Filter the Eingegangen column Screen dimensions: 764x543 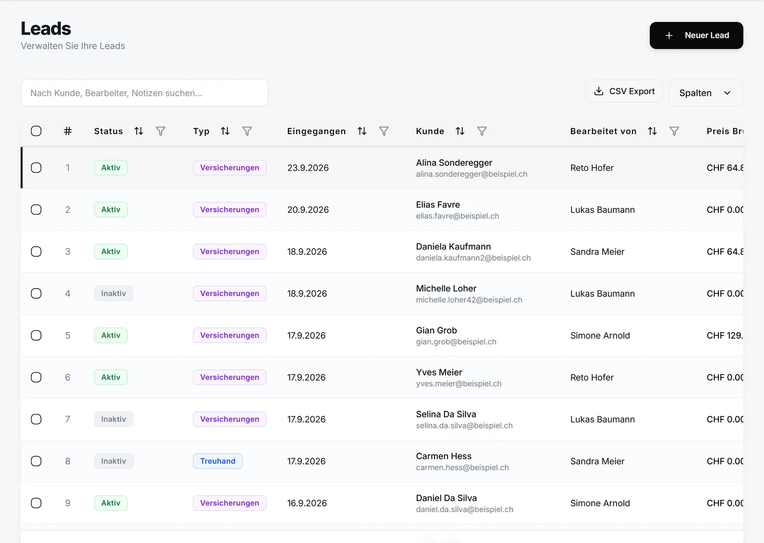coord(384,131)
